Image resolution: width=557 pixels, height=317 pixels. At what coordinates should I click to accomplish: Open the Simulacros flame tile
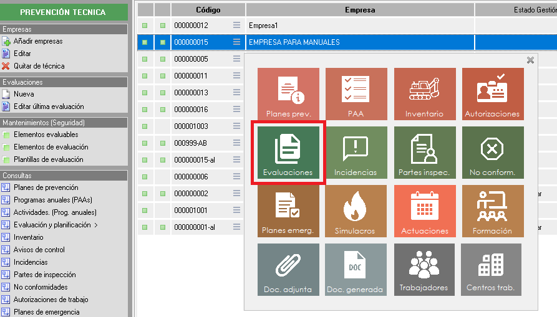356,211
